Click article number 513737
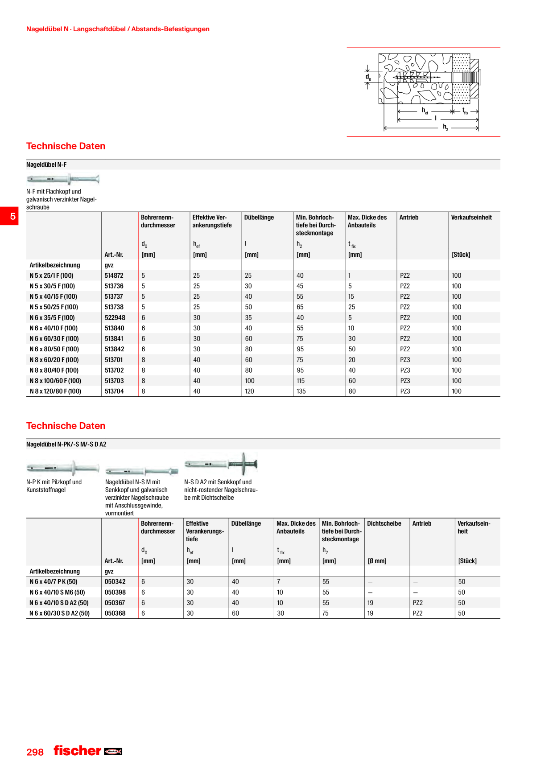This screenshot has height=782, width=553. (x=114, y=296)
